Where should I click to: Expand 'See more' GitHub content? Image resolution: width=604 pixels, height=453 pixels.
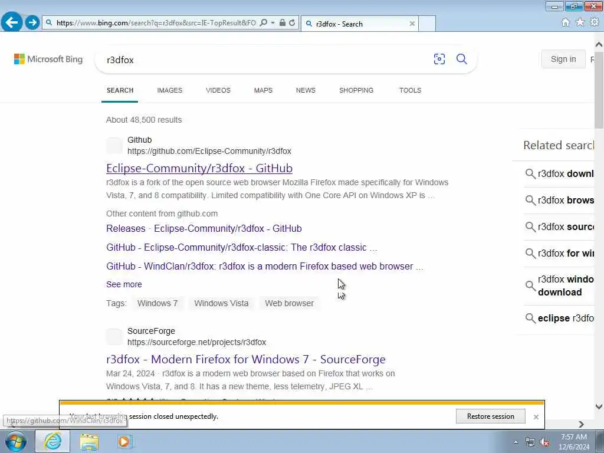pos(124,284)
